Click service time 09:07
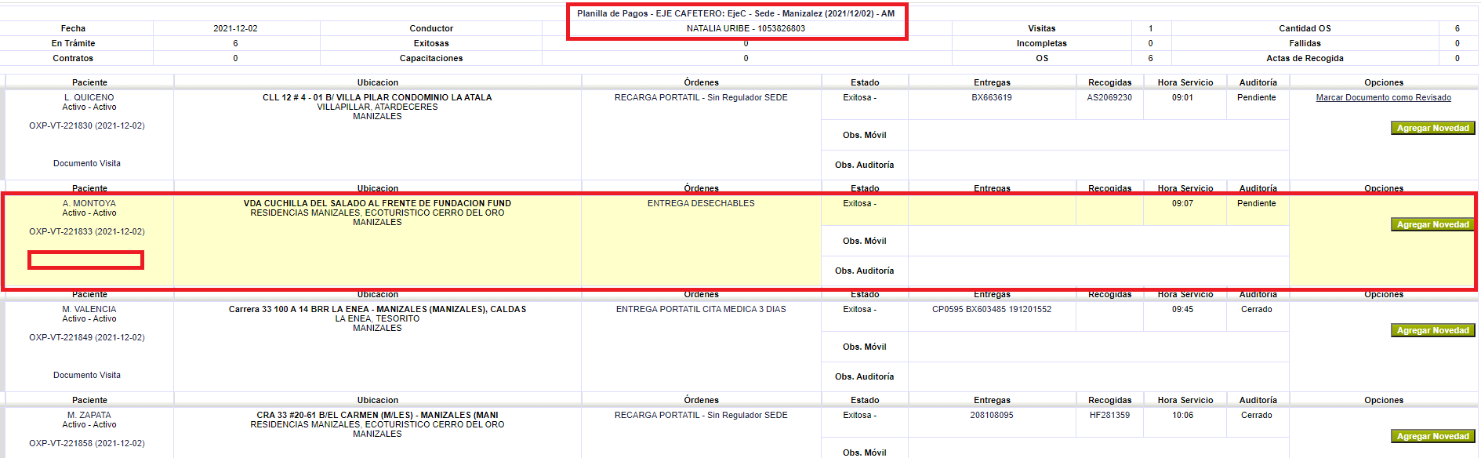The image size is (1481, 458). pos(1182,203)
